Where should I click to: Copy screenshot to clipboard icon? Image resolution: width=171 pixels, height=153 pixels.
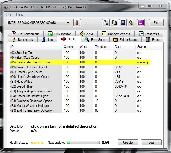[114, 23]
